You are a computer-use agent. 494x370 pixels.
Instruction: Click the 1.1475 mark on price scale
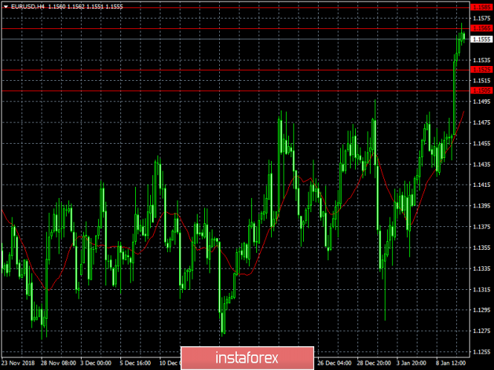point(481,122)
